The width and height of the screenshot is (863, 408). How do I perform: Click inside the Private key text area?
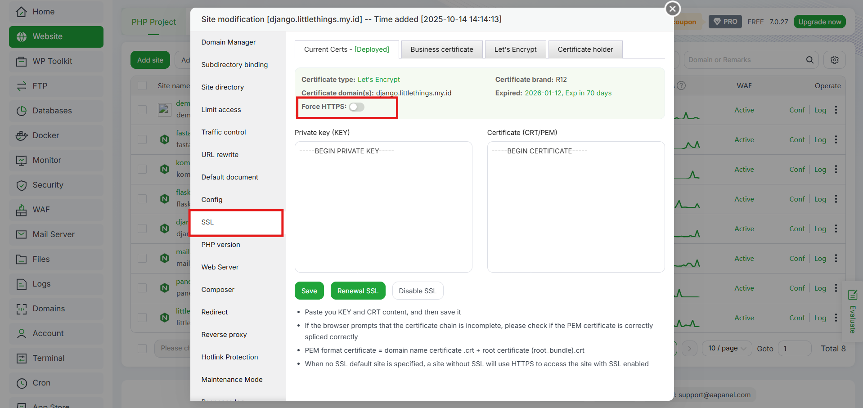coord(383,207)
